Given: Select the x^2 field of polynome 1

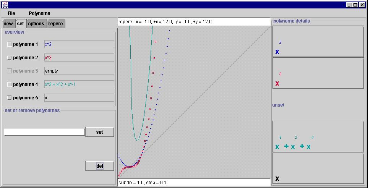Looking at the screenshot, I should 79,44.
